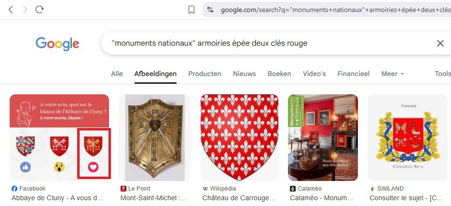Open the Tools options
Viewport: 451px width, 206px height.
442,74
